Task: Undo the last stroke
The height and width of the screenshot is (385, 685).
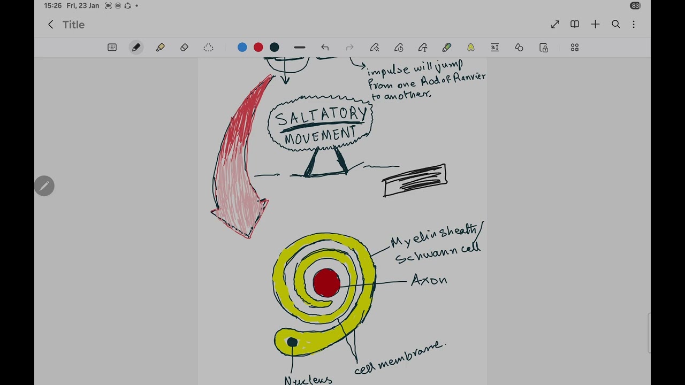Action: click(325, 48)
